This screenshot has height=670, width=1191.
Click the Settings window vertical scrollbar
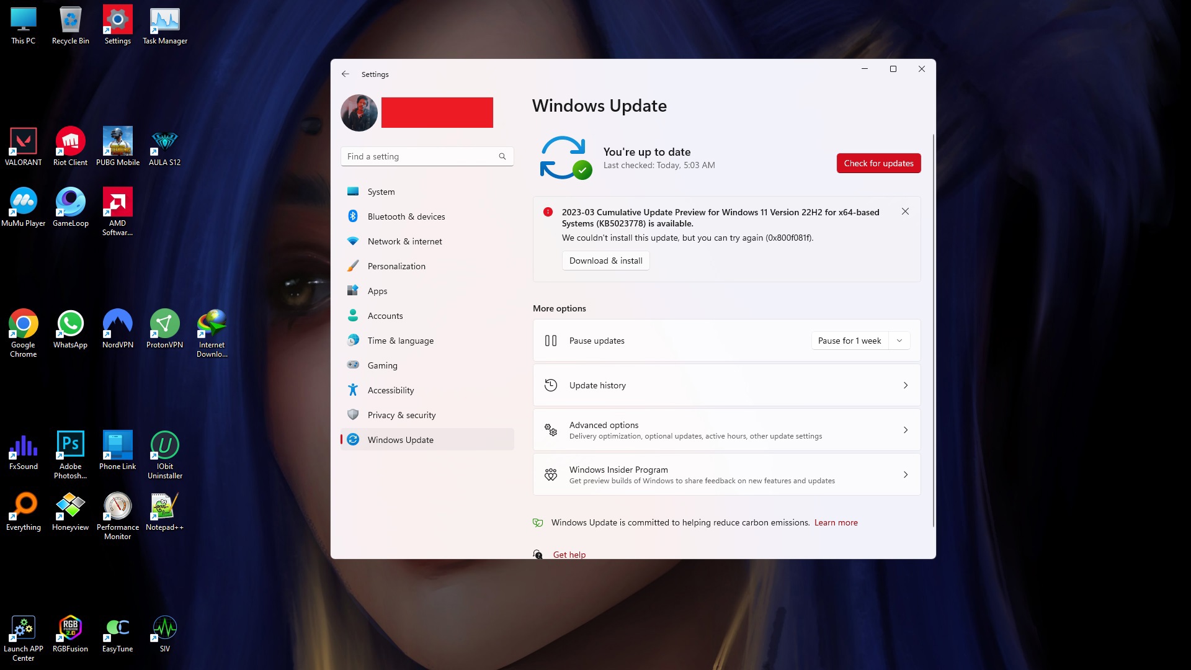934,331
